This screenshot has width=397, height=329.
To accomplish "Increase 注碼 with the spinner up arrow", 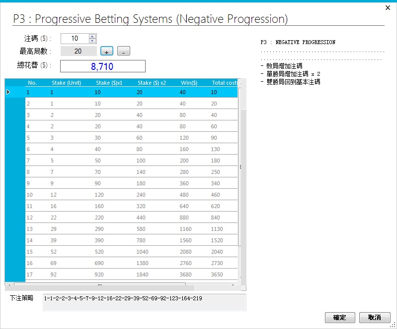I will coord(92,36).
